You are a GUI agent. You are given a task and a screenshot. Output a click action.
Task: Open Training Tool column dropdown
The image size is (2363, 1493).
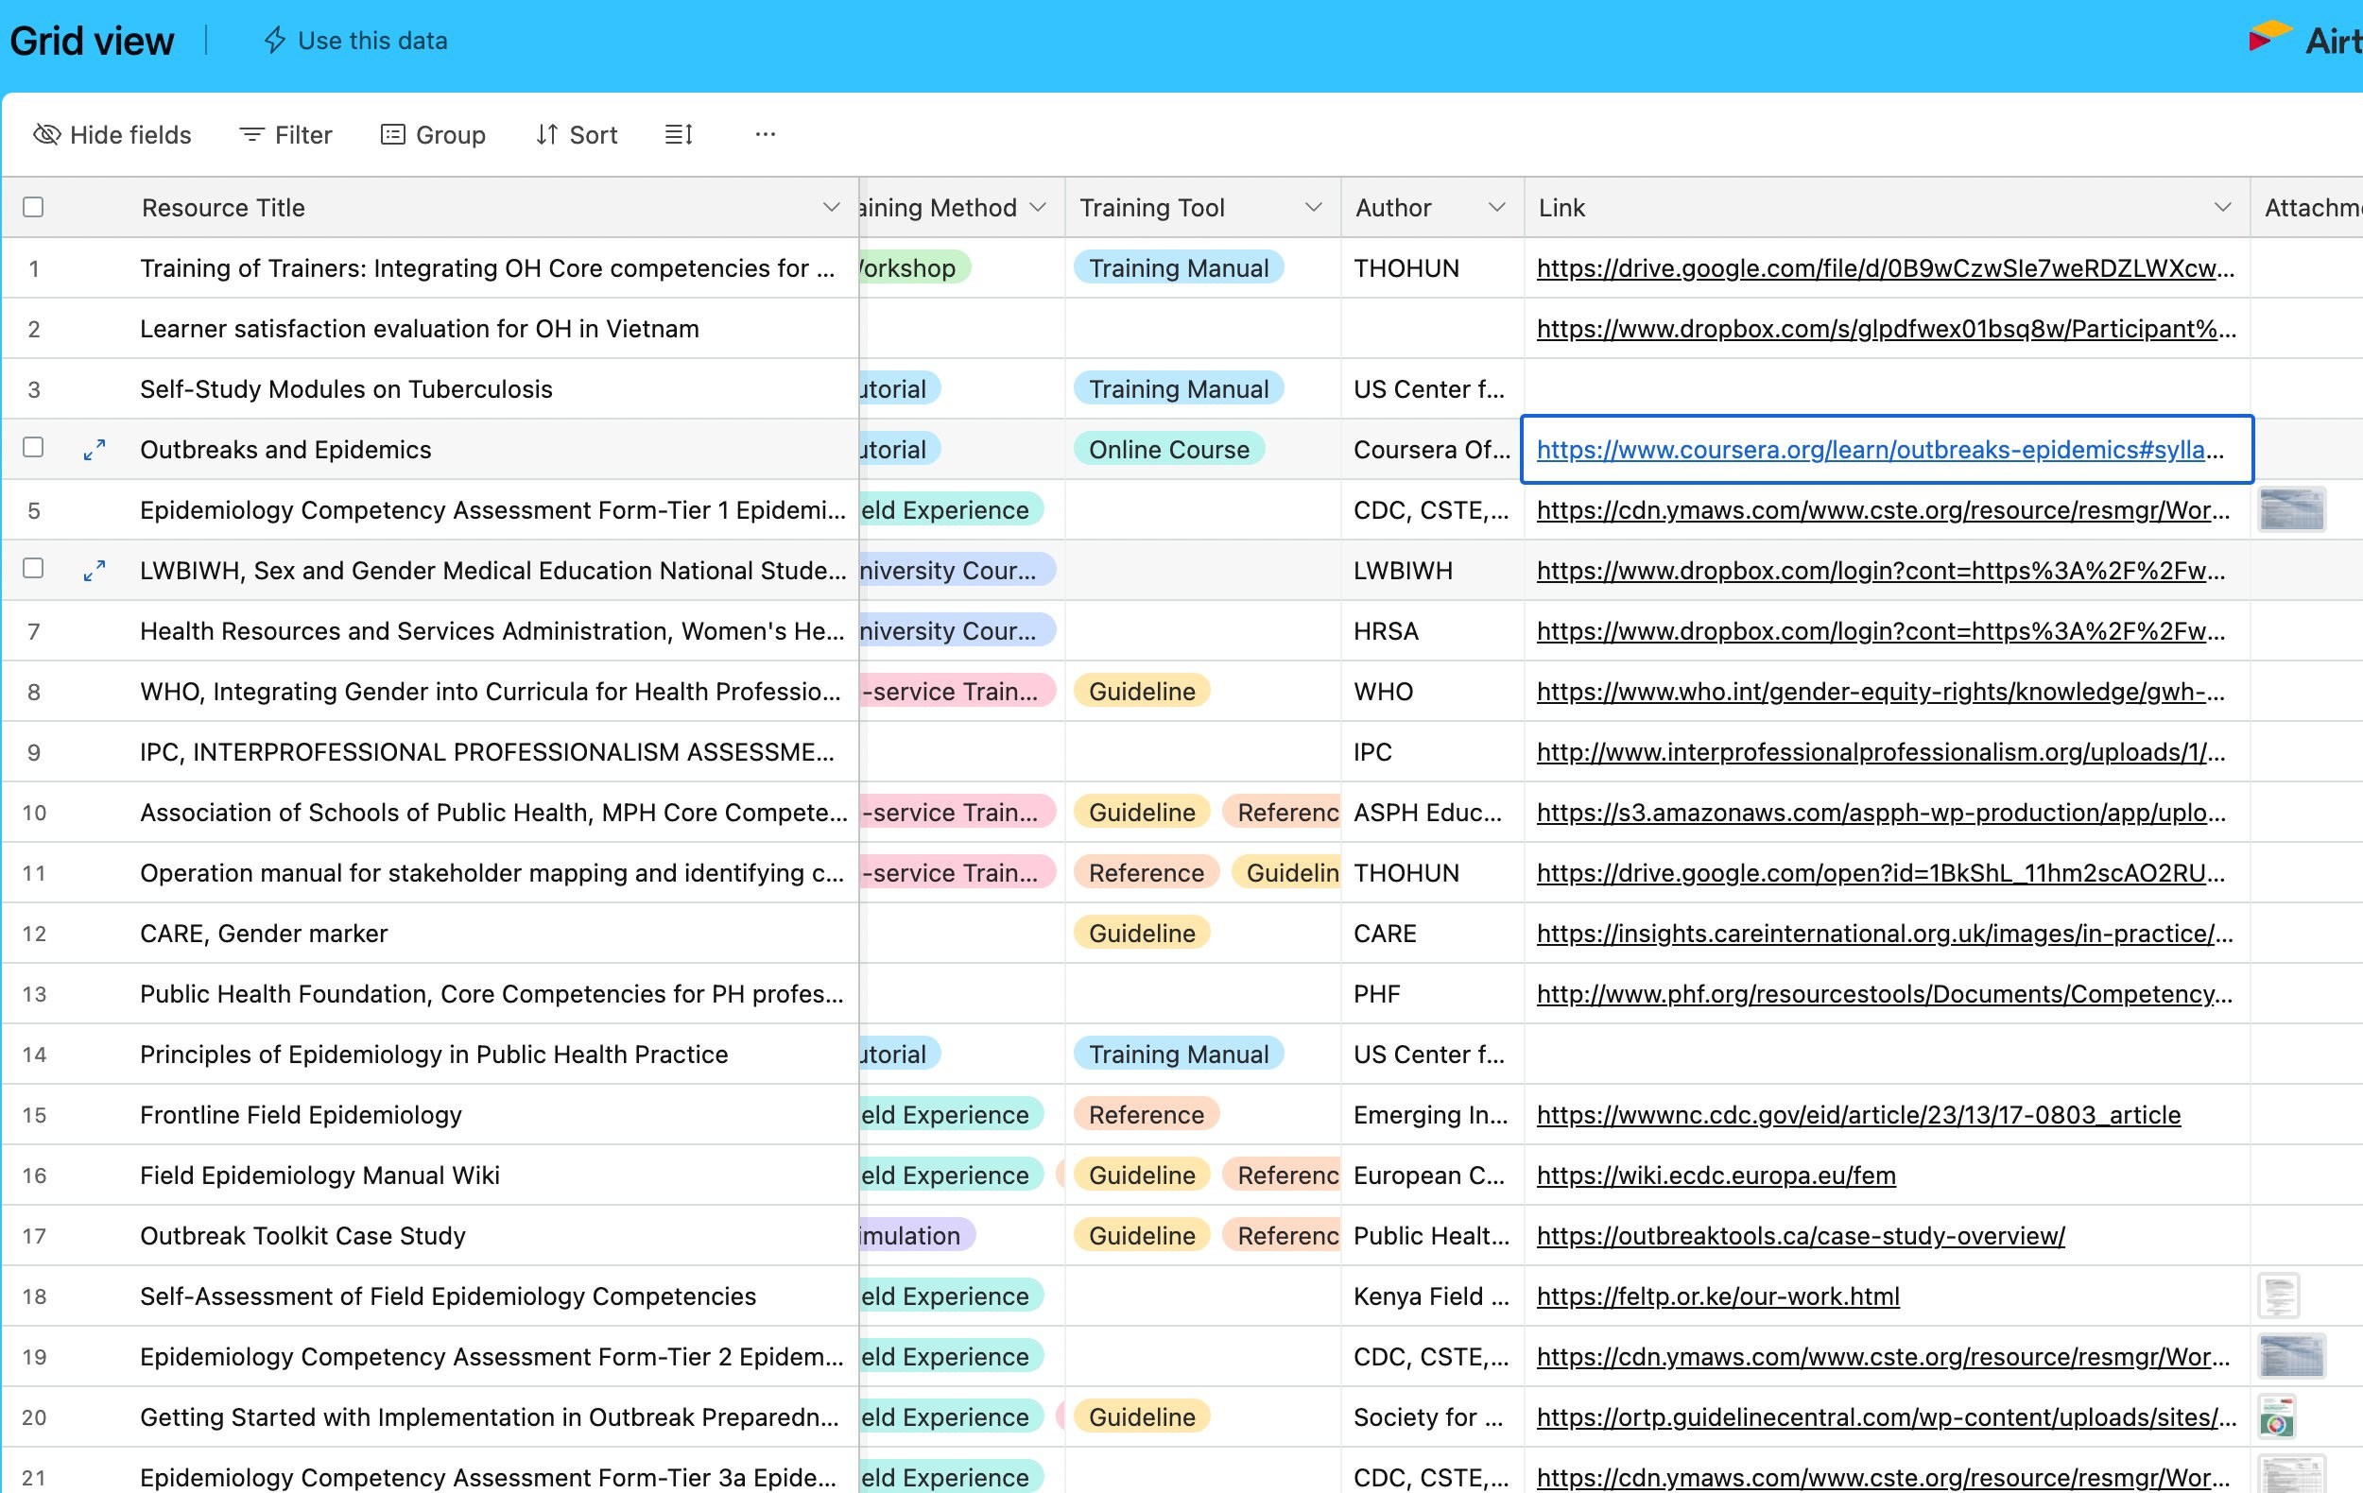tap(1313, 207)
